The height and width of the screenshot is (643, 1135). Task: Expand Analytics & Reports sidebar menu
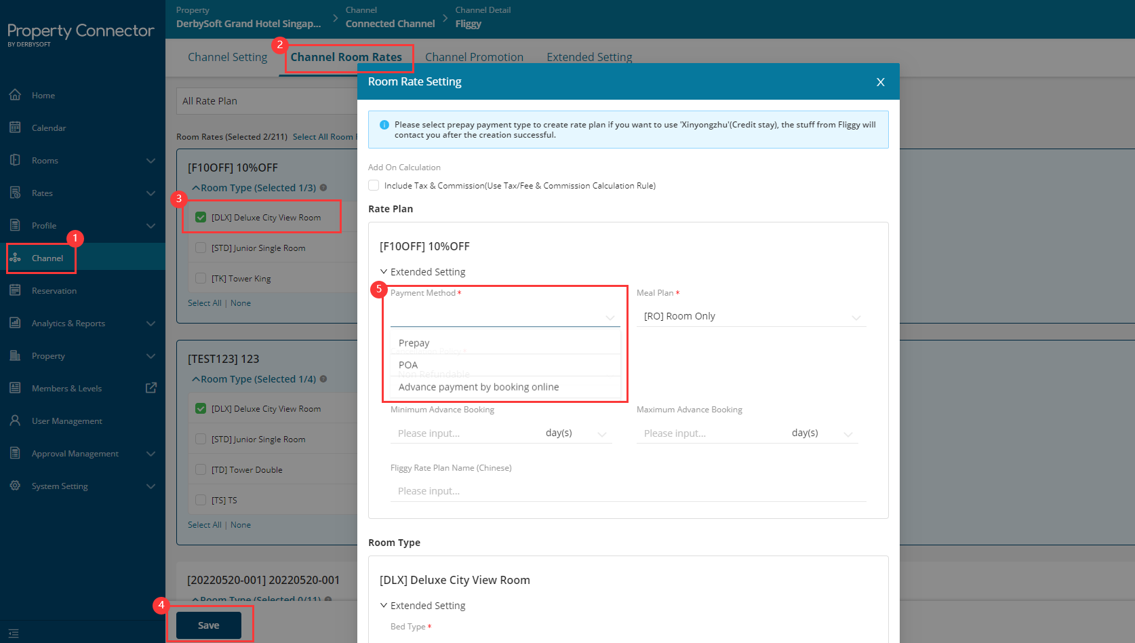tap(151, 324)
